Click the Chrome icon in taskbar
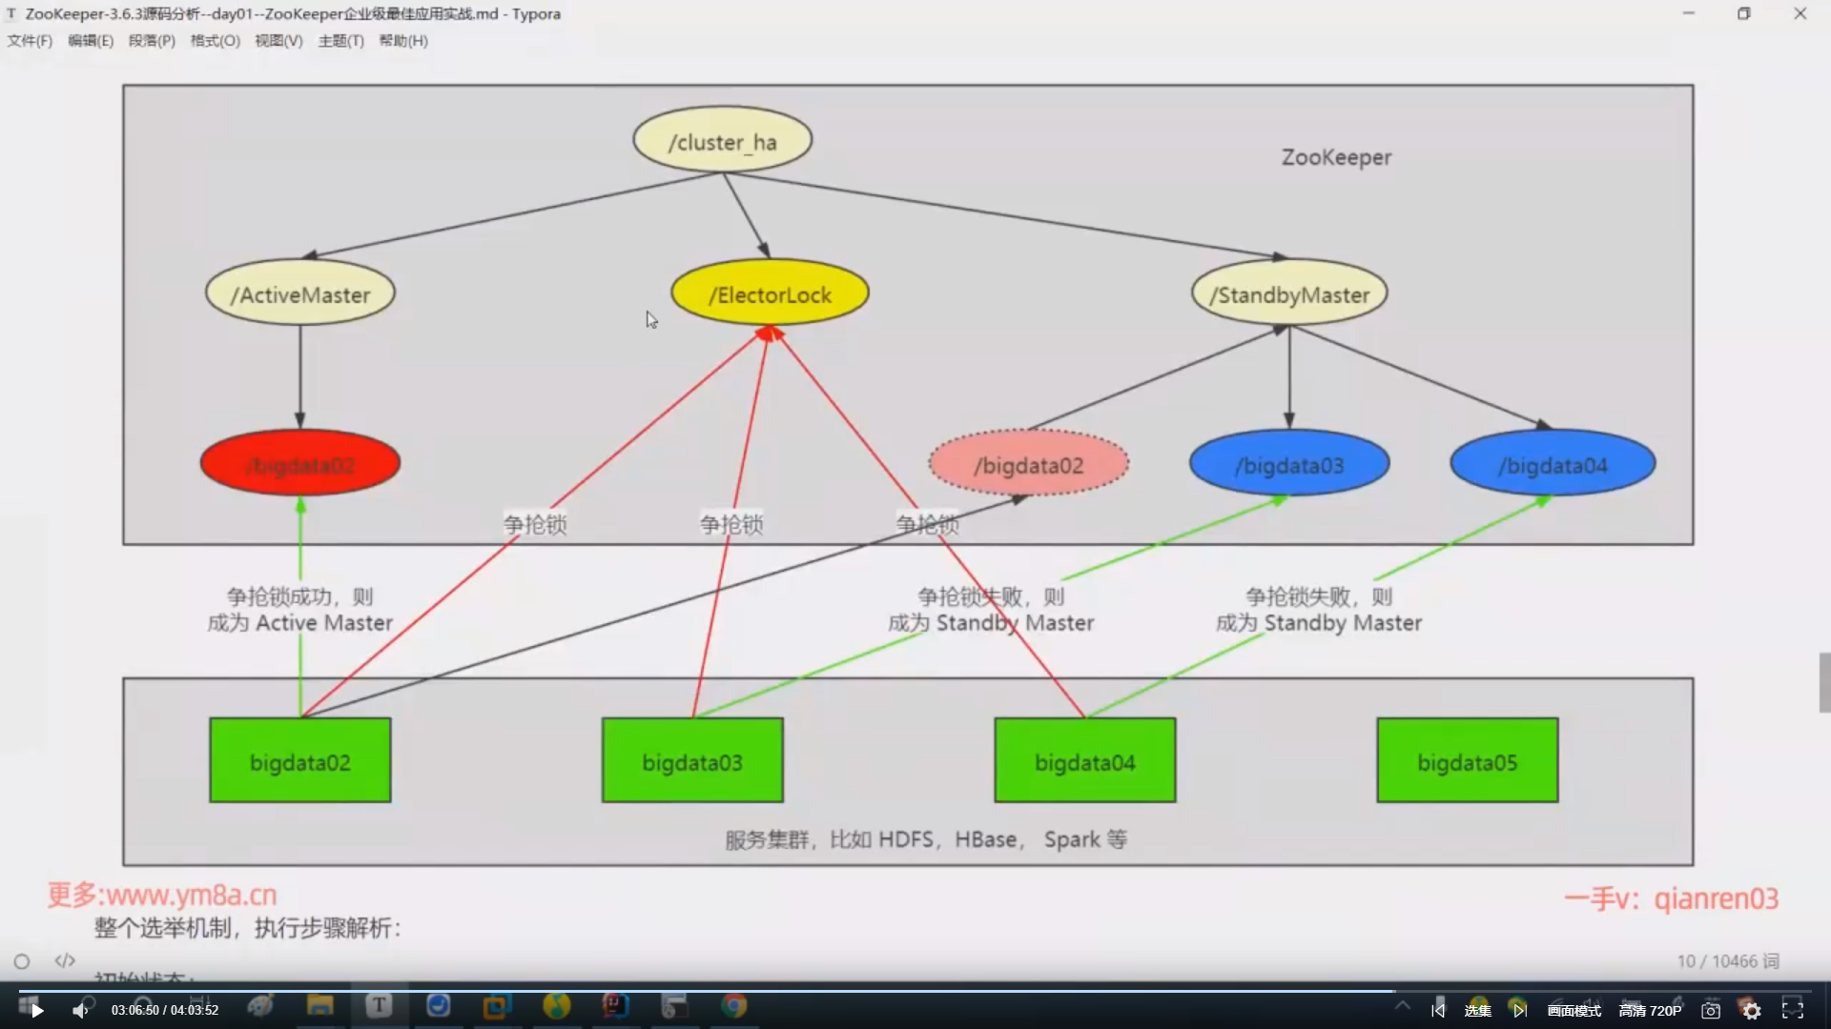The width and height of the screenshot is (1831, 1029). [733, 1005]
